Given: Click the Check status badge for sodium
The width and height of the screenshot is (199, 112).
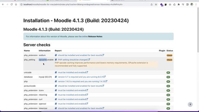Looking at the screenshot, I should click(x=169, y=55).
